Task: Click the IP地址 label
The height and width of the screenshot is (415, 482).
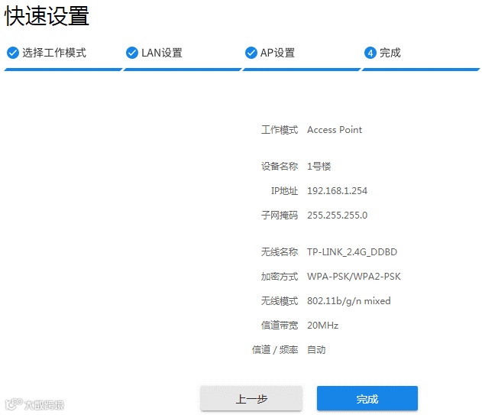Action: [x=284, y=191]
